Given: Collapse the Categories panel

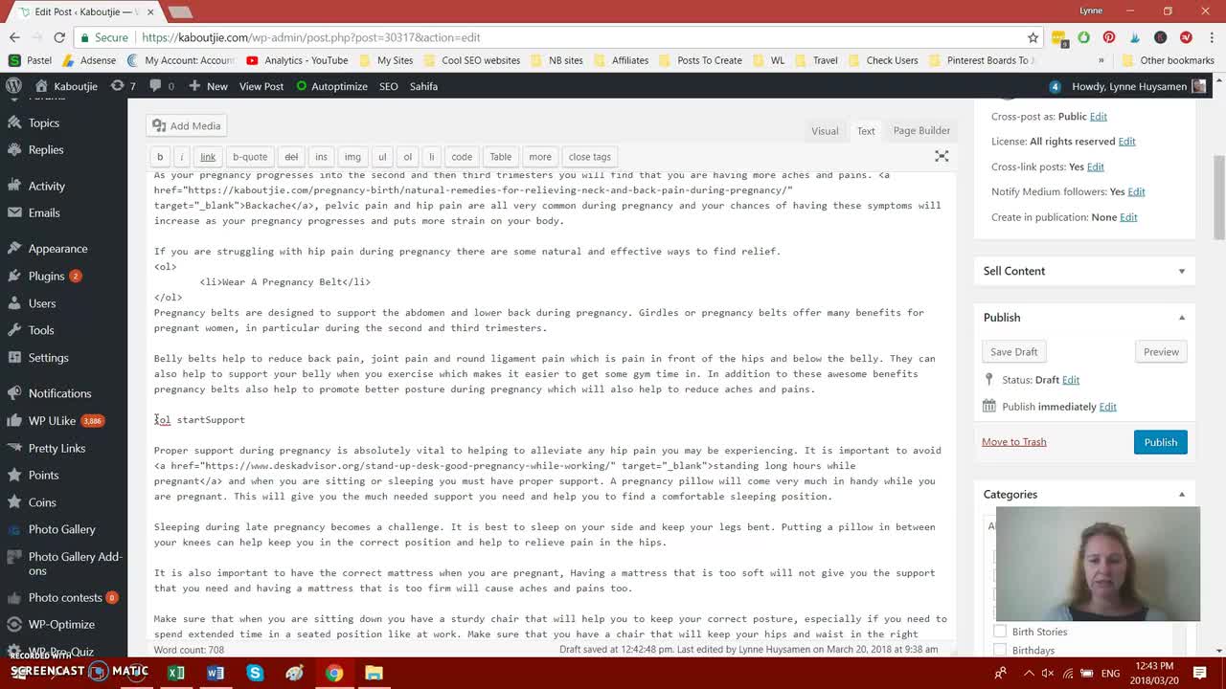Looking at the screenshot, I should click(x=1182, y=494).
